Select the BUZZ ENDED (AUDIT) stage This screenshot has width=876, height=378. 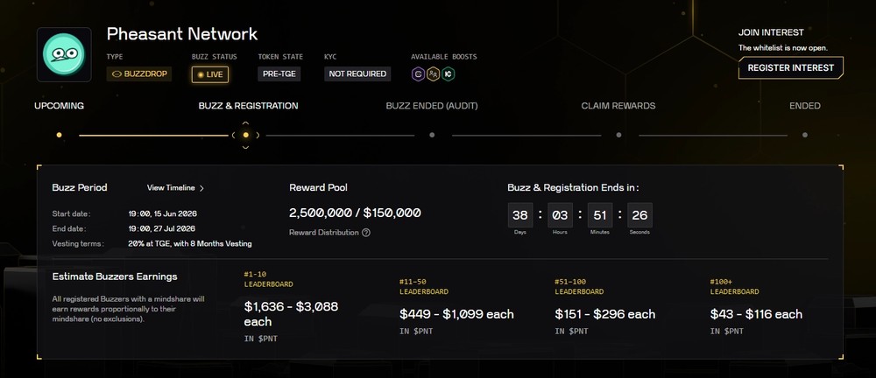(x=432, y=106)
